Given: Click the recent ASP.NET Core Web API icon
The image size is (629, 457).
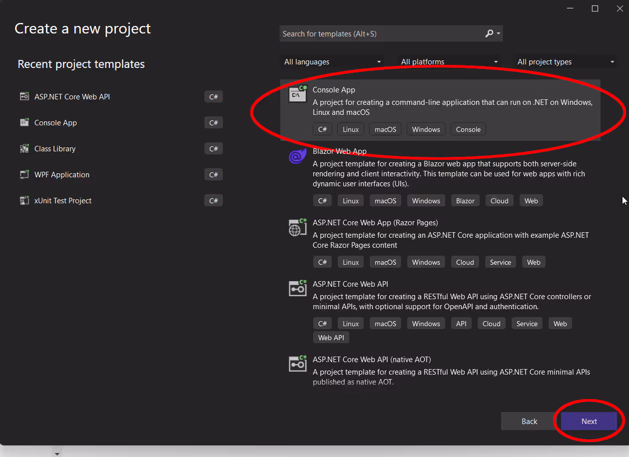Looking at the screenshot, I should (x=24, y=96).
